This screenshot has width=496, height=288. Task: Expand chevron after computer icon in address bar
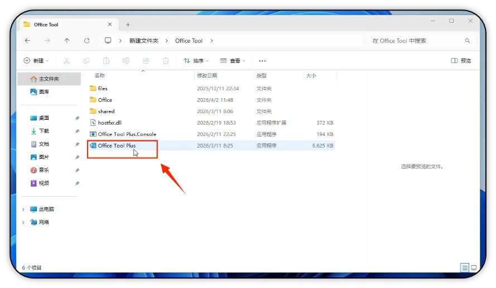click(x=120, y=41)
